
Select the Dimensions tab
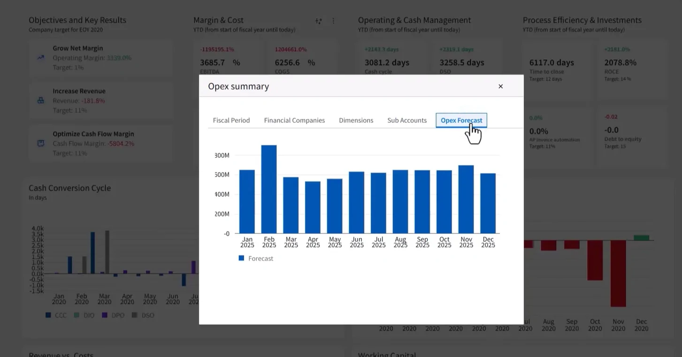[x=356, y=120]
